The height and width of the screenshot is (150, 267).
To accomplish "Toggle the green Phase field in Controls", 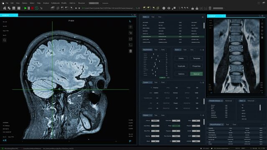I will coord(176,126).
